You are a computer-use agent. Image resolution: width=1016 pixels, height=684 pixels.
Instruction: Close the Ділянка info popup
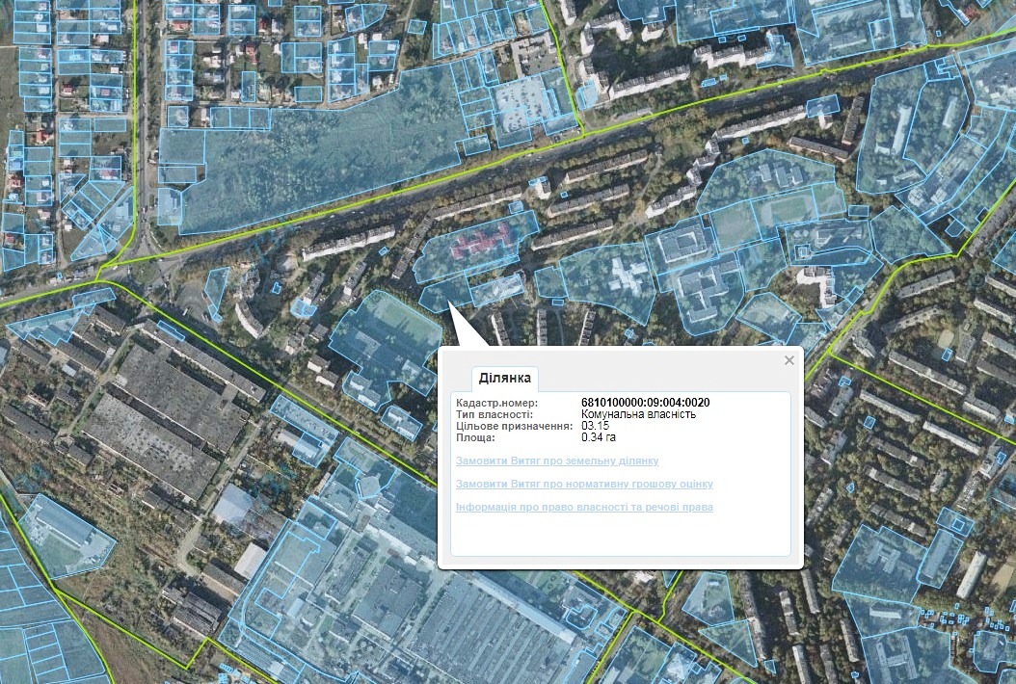(x=789, y=360)
